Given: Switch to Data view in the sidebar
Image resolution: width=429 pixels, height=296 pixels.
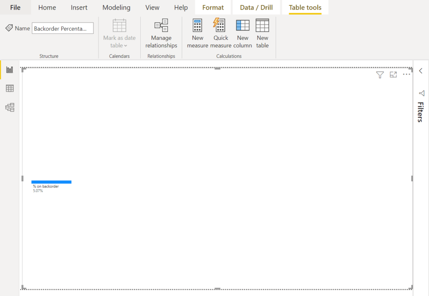Looking at the screenshot, I should (x=9, y=88).
